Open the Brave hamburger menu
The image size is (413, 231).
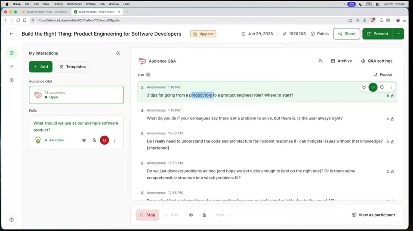click(404, 20)
